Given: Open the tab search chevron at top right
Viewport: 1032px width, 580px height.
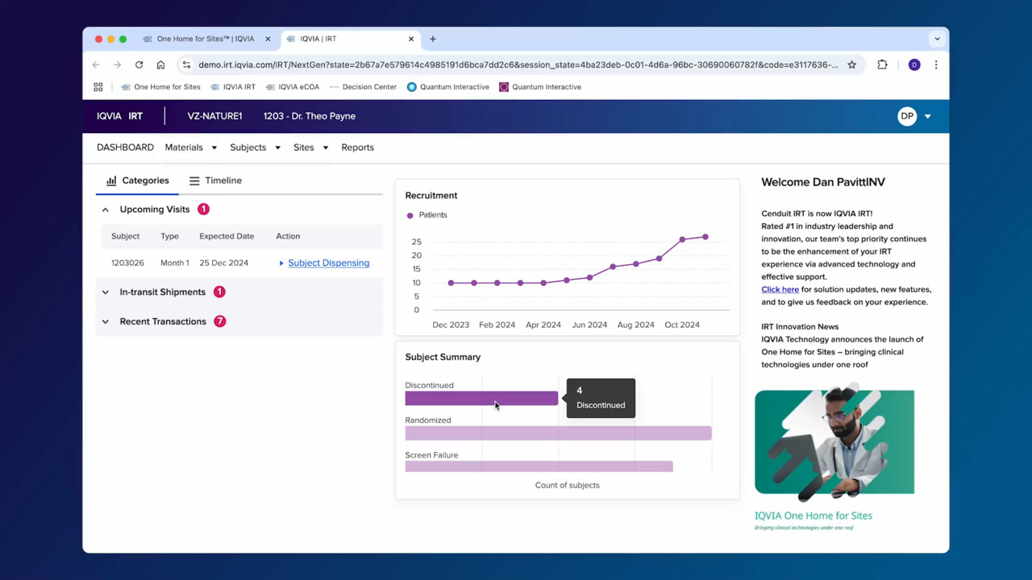Looking at the screenshot, I should coord(937,39).
